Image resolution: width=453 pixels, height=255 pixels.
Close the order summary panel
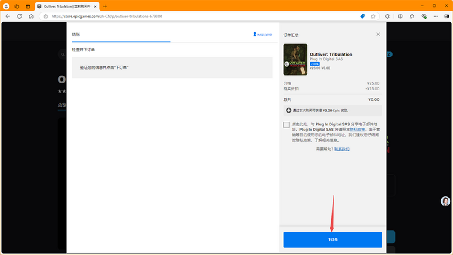coord(378,34)
